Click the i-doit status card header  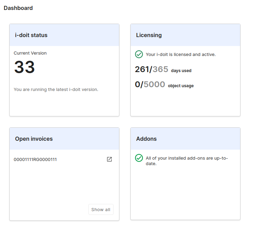pos(31,35)
